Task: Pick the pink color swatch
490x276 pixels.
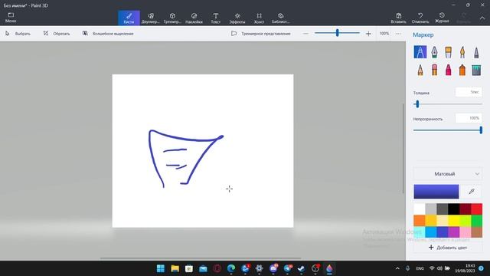Action: coord(465,232)
